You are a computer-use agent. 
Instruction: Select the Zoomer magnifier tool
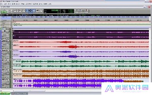coord(24,11)
